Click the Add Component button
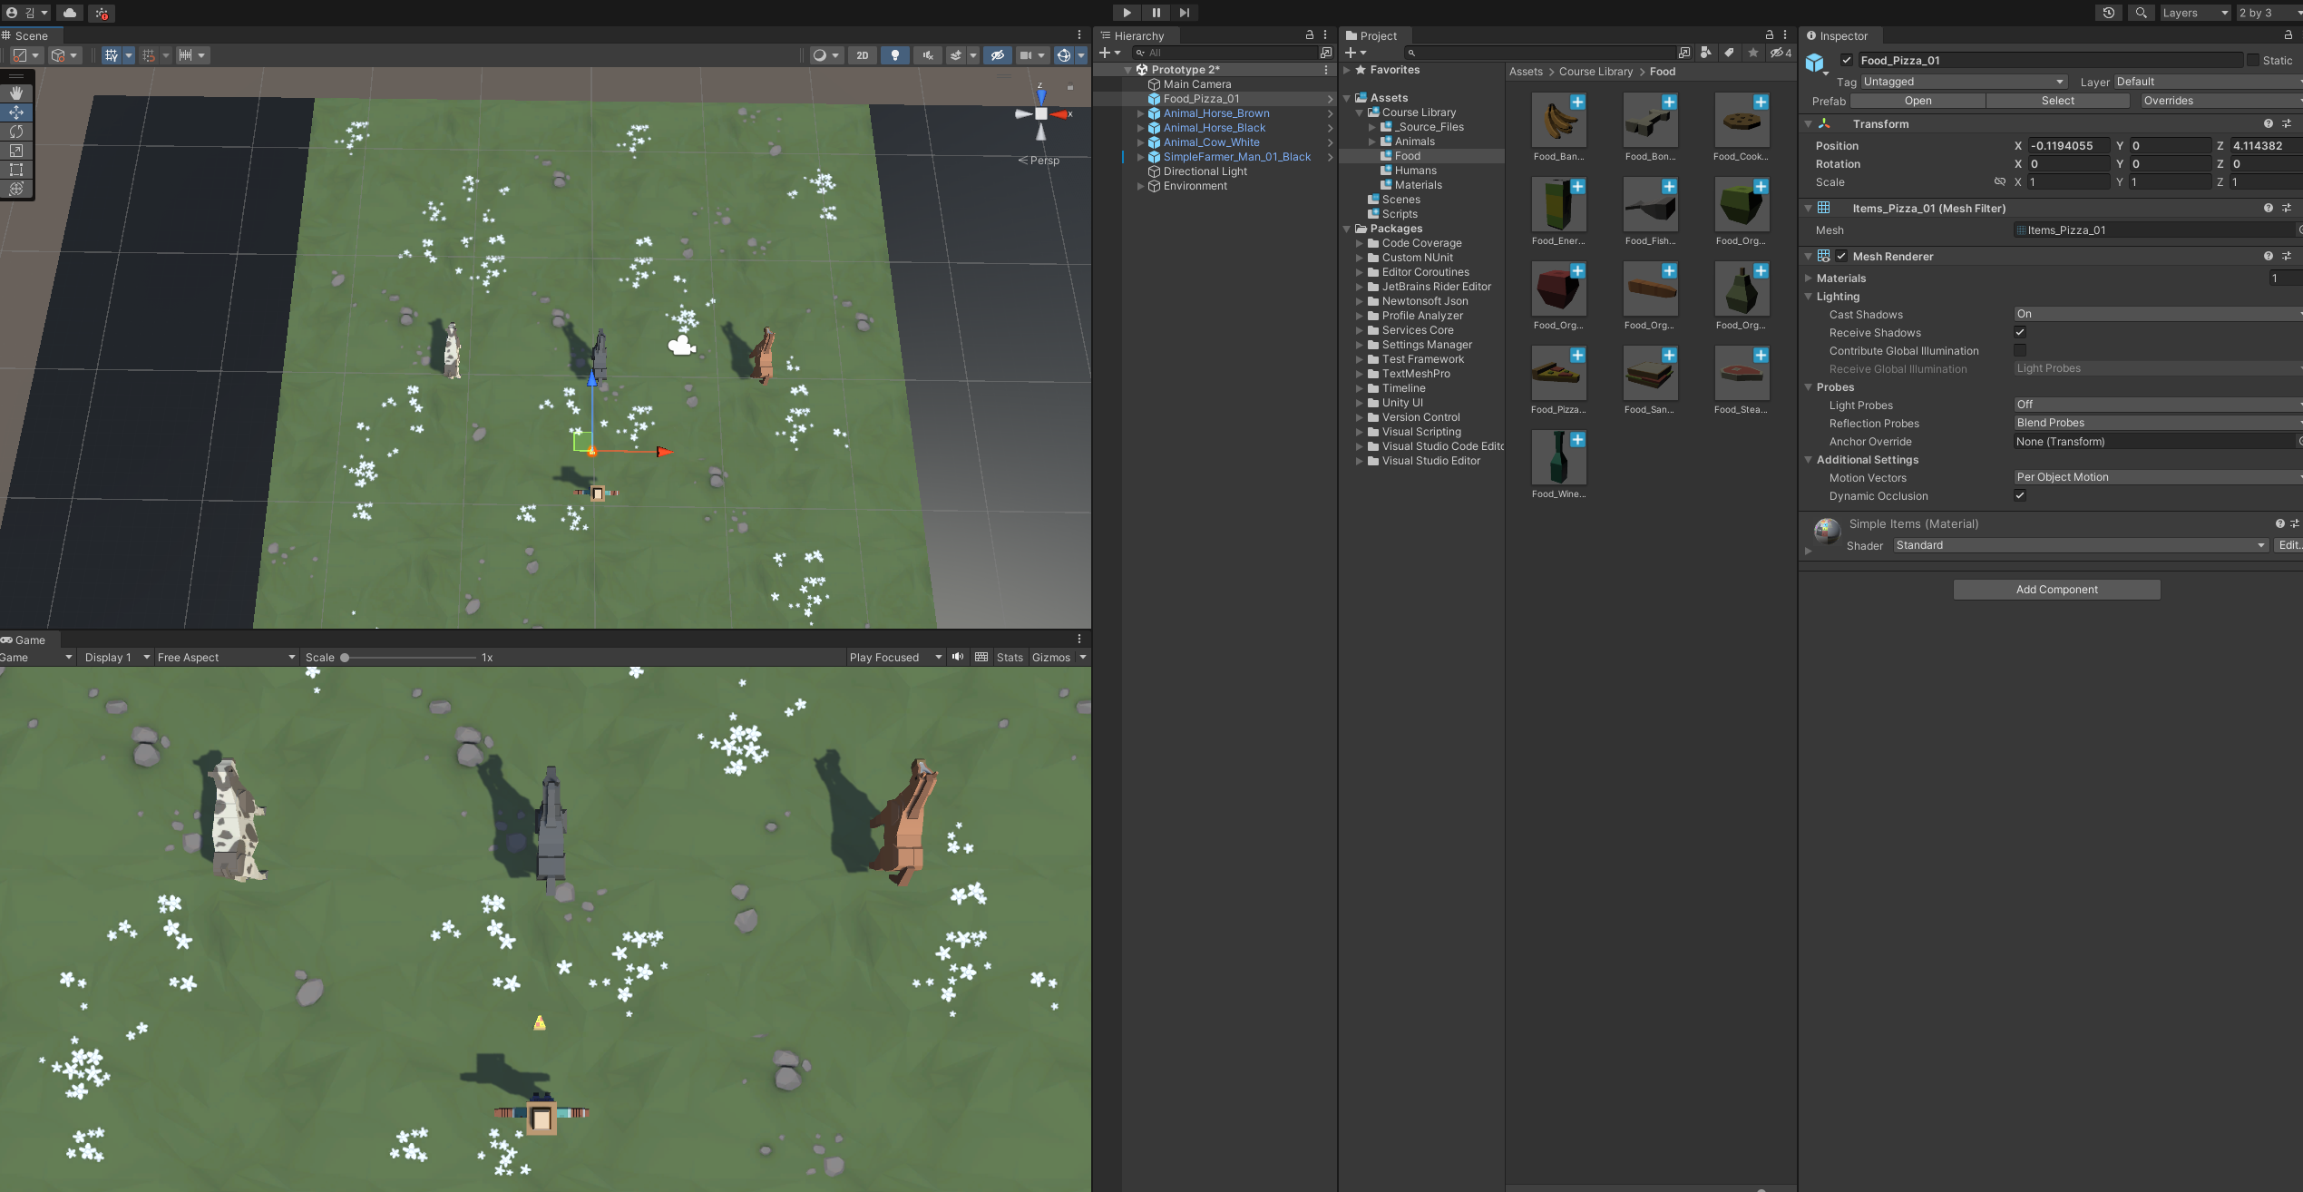The height and width of the screenshot is (1192, 2303). (x=2056, y=590)
